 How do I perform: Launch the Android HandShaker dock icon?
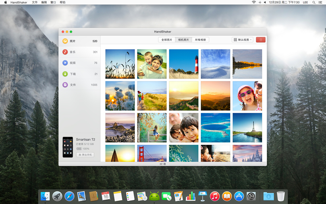coord(154,196)
